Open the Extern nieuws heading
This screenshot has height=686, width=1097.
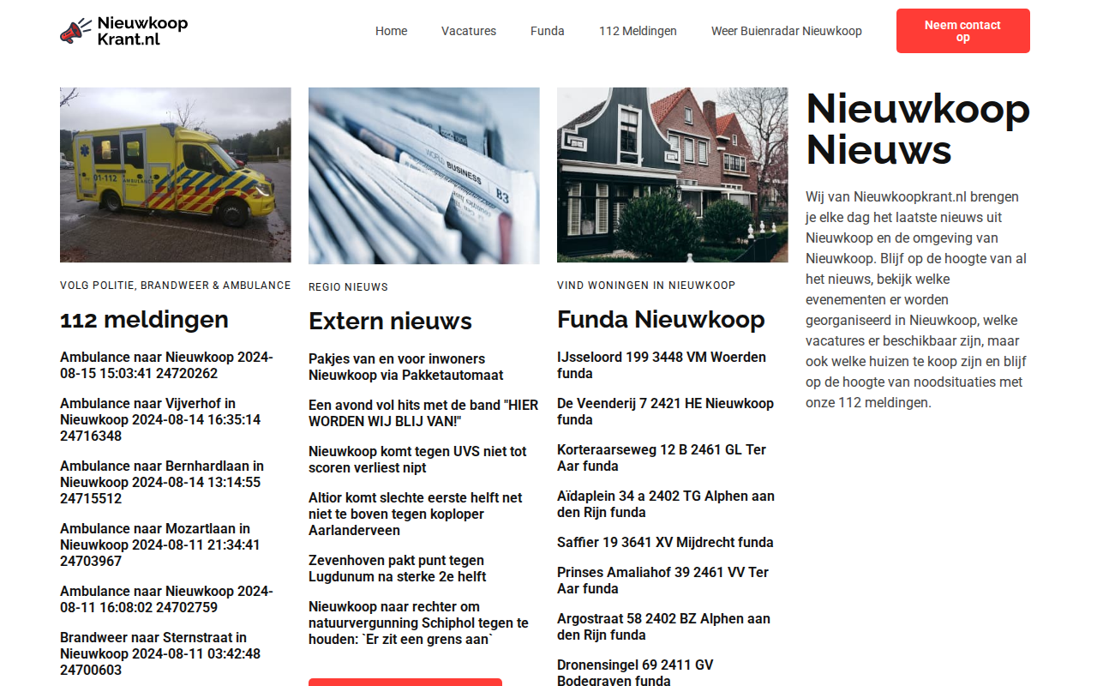(390, 322)
